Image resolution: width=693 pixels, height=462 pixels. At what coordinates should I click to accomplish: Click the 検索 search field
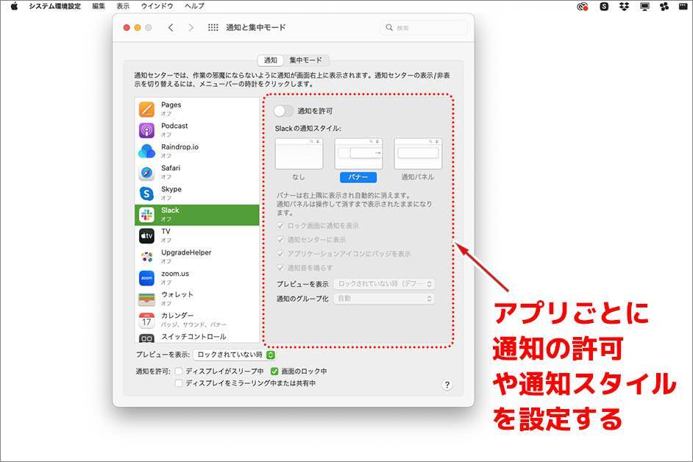tap(424, 27)
